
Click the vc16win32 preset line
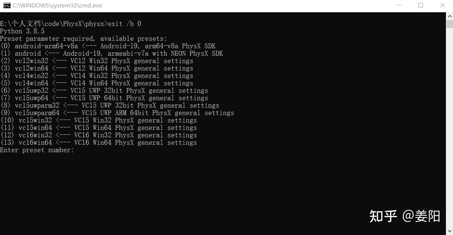98,135
